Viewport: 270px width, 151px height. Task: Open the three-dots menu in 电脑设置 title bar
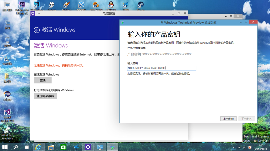tap(39, 13)
